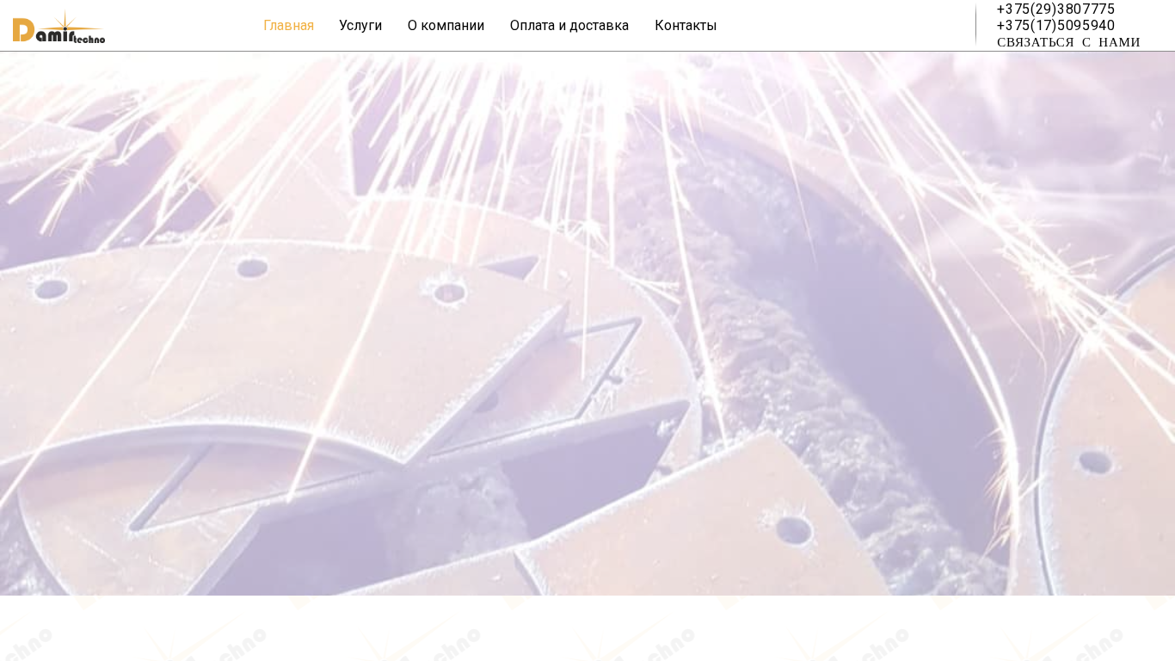This screenshot has height=661, width=1175.
Task: Go to О компании page
Action: pyautogui.click(x=446, y=26)
